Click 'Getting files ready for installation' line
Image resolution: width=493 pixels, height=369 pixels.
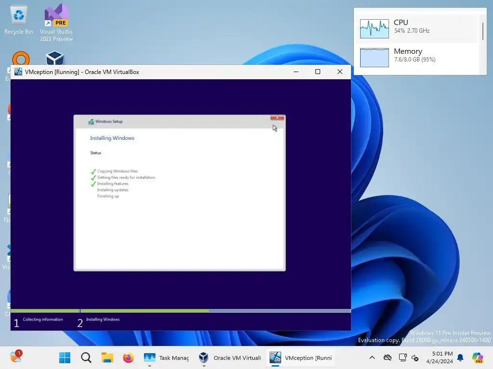pos(126,178)
